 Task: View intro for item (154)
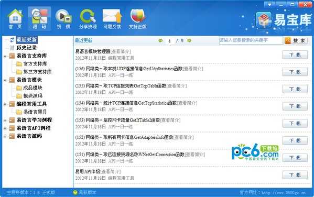(187, 103)
